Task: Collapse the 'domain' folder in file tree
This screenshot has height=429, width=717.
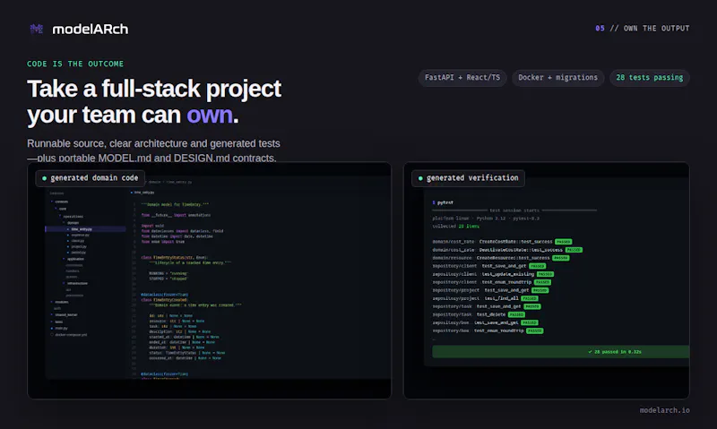Action: coord(72,222)
